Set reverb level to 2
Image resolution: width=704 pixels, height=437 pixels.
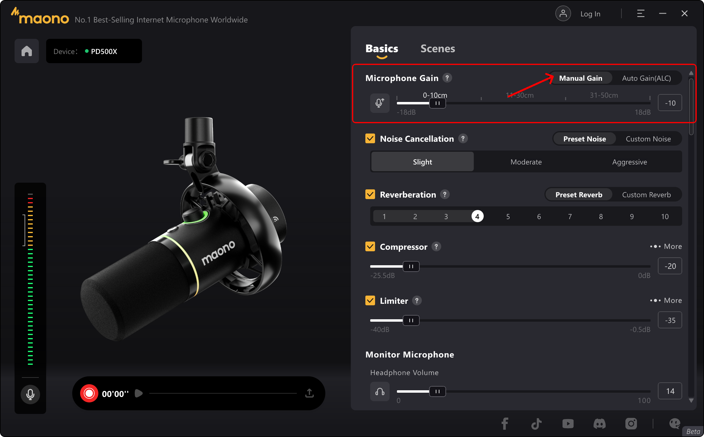(x=415, y=216)
